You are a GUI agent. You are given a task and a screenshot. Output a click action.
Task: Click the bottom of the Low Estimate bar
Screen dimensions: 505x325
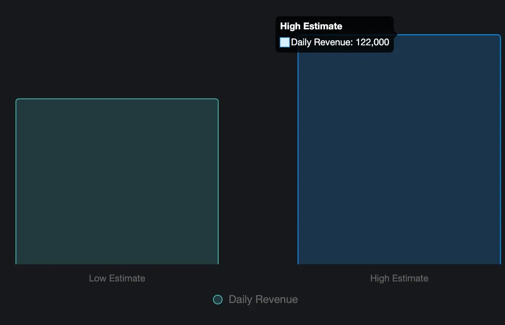(117, 262)
